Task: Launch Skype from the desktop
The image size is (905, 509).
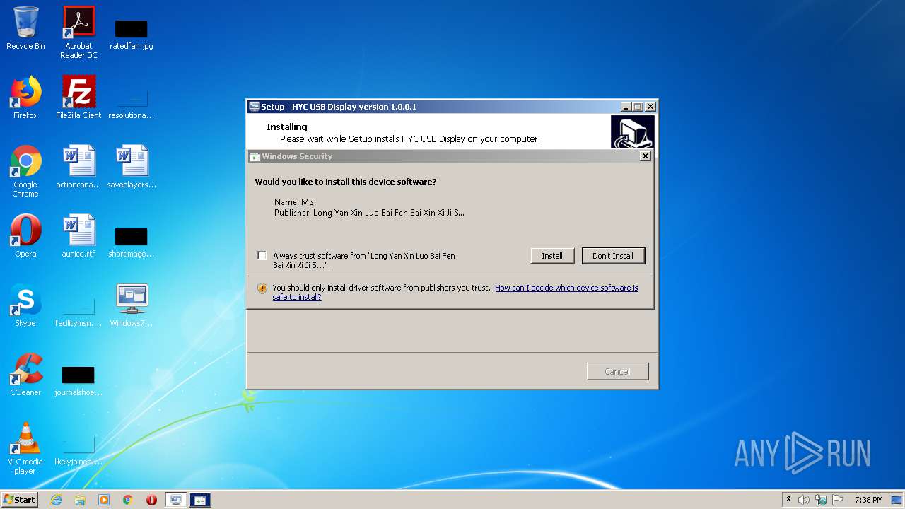Action: (x=25, y=305)
